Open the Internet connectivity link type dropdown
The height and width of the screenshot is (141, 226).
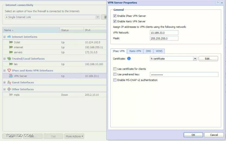pos(98,17)
